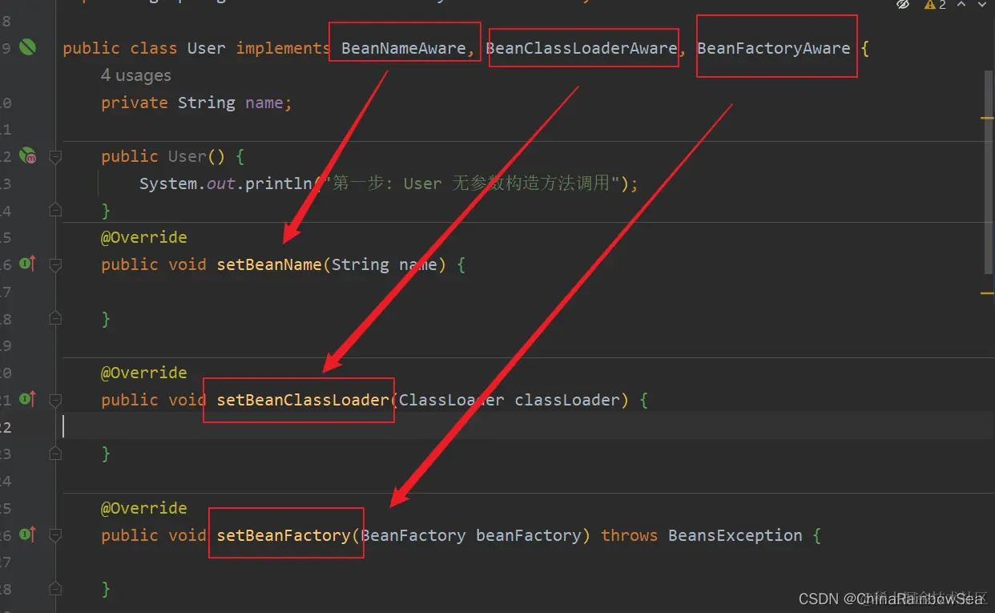The width and height of the screenshot is (995, 613).
Task: Click the BeanClassLoaderAware interface name
Action: [x=582, y=48]
